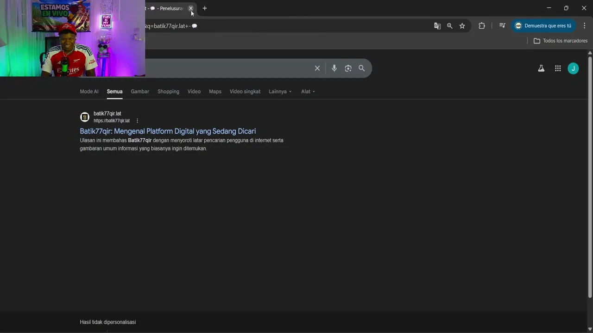The width and height of the screenshot is (593, 333).
Task: Expand the Lainnya dropdown
Action: [x=280, y=92]
